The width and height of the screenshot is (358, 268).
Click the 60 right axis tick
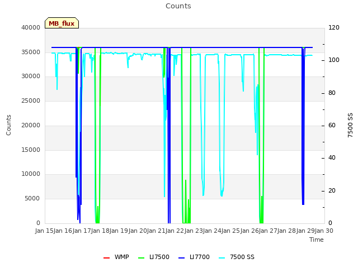332,125
